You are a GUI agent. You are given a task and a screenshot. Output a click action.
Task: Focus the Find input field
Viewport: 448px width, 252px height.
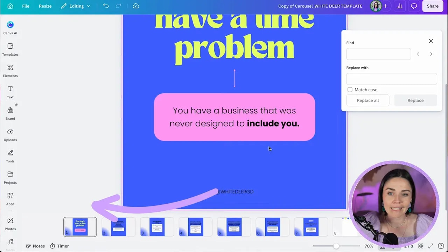pos(378,54)
